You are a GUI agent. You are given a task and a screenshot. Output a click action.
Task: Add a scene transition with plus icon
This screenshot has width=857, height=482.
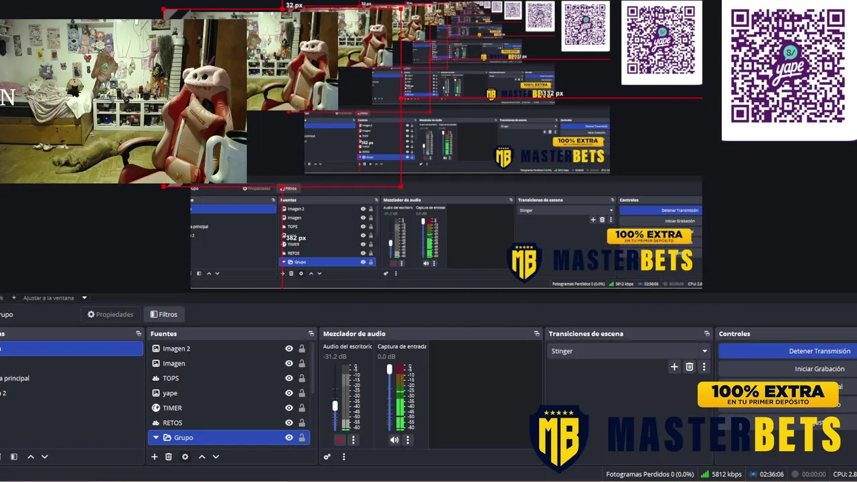(x=674, y=367)
